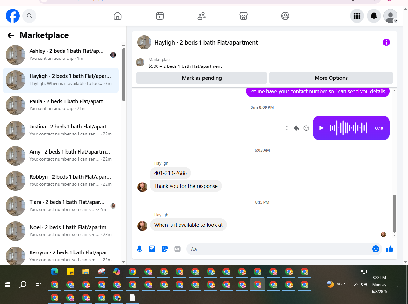Click the conversation list scrollbar

[124, 75]
